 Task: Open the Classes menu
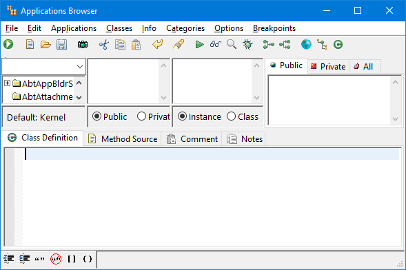[x=119, y=28]
